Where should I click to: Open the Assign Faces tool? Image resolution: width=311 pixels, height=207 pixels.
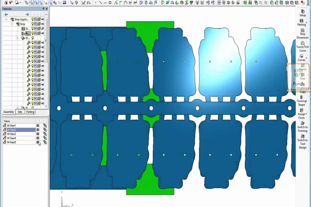coord(301,114)
